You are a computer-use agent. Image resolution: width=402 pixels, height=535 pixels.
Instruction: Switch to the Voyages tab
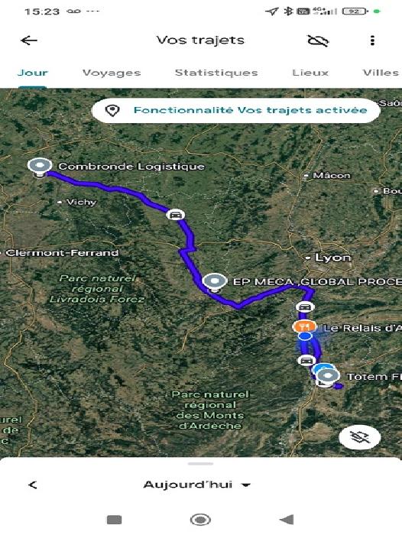(x=112, y=73)
